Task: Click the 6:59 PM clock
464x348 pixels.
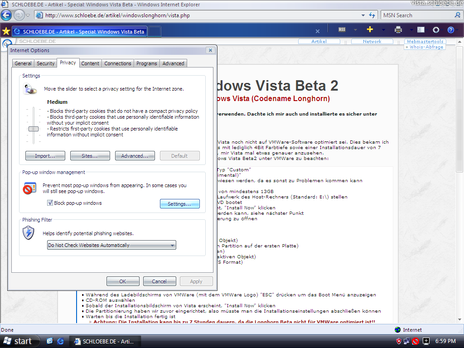Action: [445, 341]
